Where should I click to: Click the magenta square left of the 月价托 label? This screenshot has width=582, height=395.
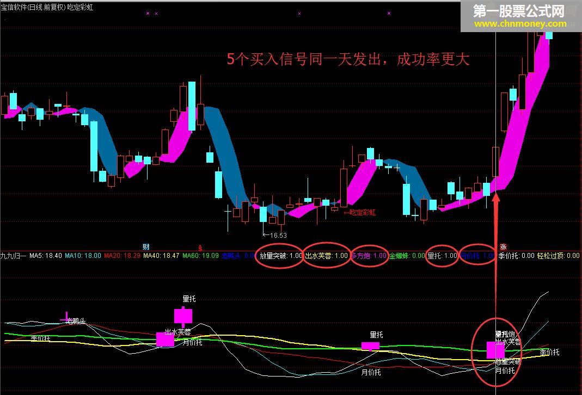tap(165, 340)
